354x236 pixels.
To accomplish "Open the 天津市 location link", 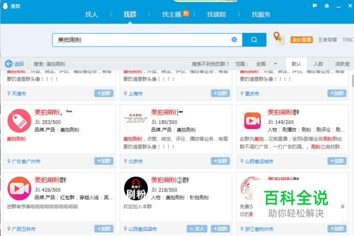I will tap(19, 94).
